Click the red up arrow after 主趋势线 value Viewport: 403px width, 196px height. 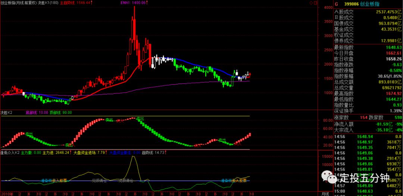point(92,3)
